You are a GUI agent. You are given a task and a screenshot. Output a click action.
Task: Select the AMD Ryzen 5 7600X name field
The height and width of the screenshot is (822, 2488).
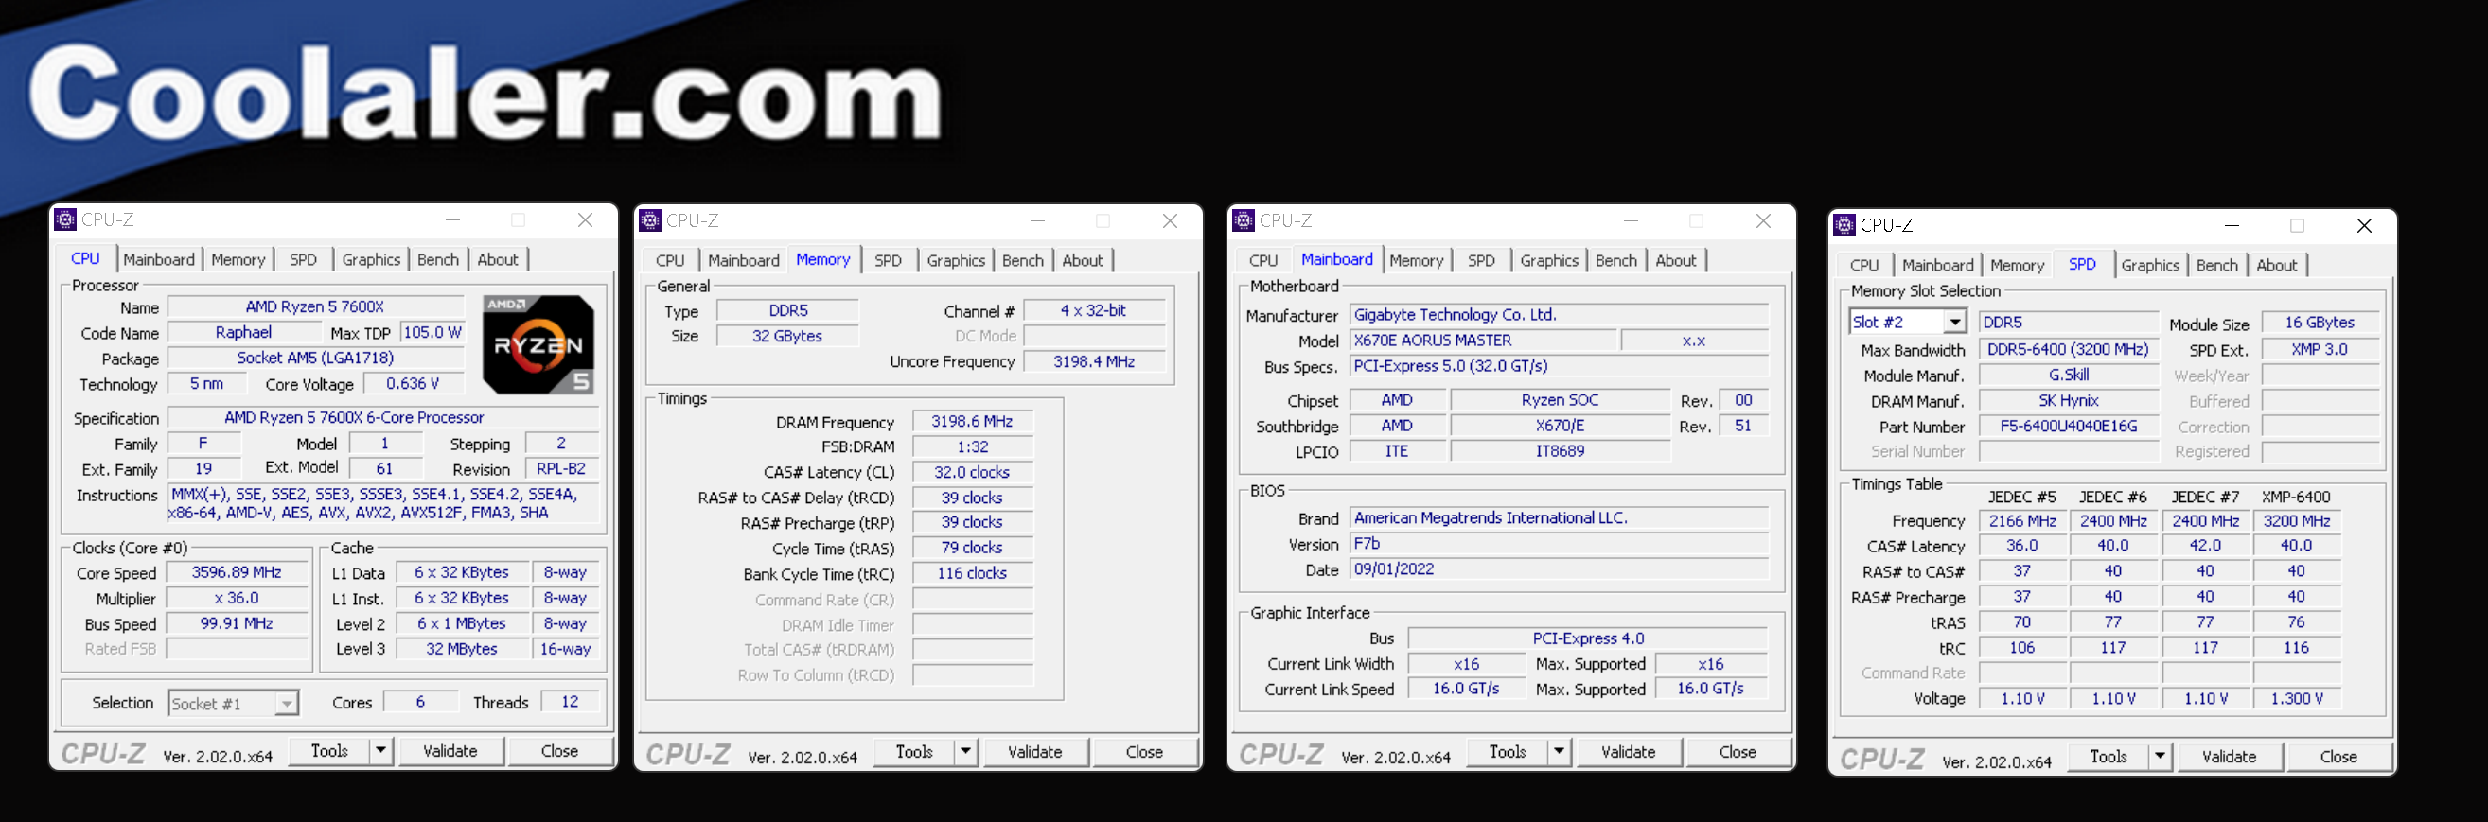tap(316, 307)
